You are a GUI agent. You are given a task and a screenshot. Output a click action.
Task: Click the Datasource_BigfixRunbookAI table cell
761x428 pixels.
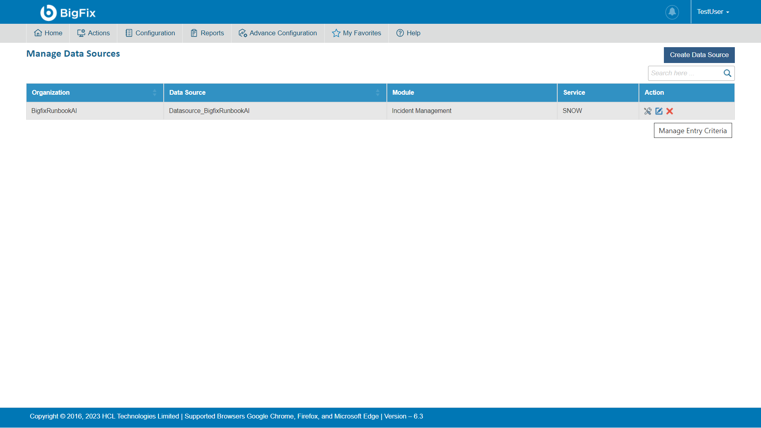(209, 111)
